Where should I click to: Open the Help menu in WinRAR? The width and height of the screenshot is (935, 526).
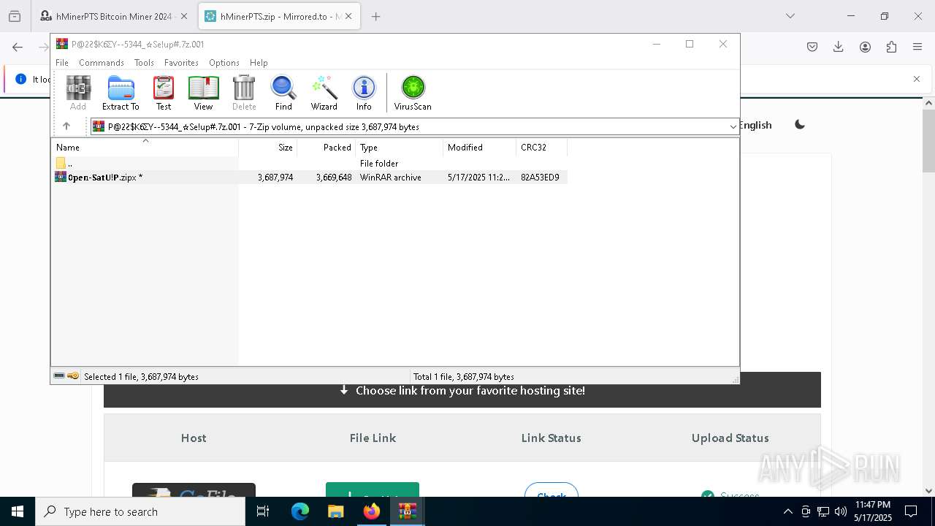tap(259, 63)
